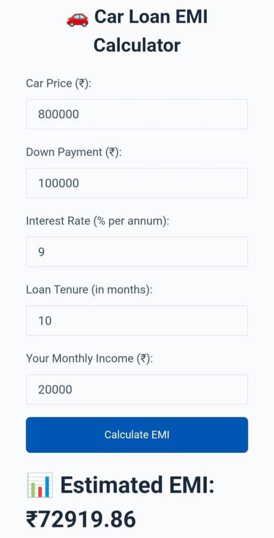Click the bar chart emoji icon

[40, 485]
